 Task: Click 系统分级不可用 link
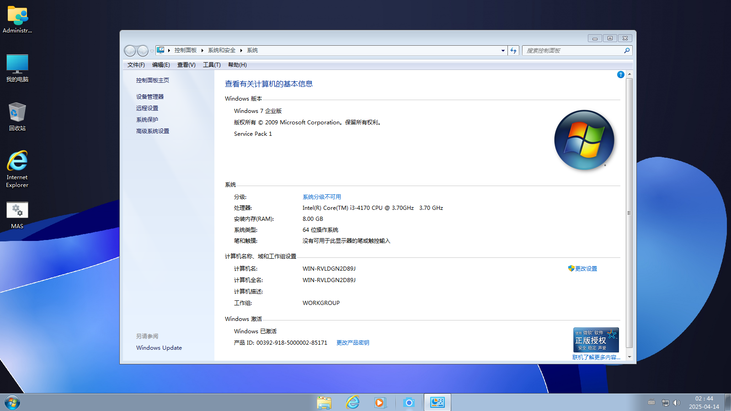pos(322,197)
